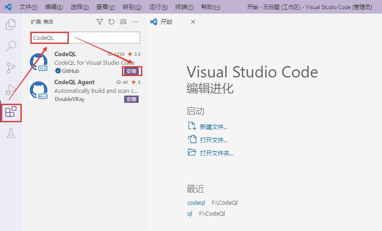
Task: Open the 选择(S) menu
Action: (x=79, y=7)
